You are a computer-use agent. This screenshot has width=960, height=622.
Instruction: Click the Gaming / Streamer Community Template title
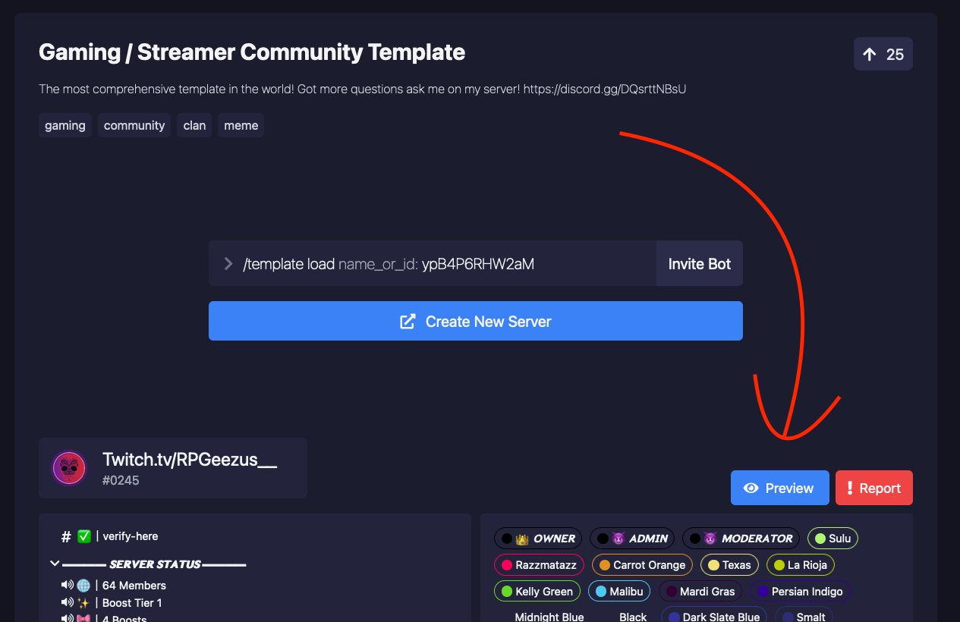[x=252, y=52]
